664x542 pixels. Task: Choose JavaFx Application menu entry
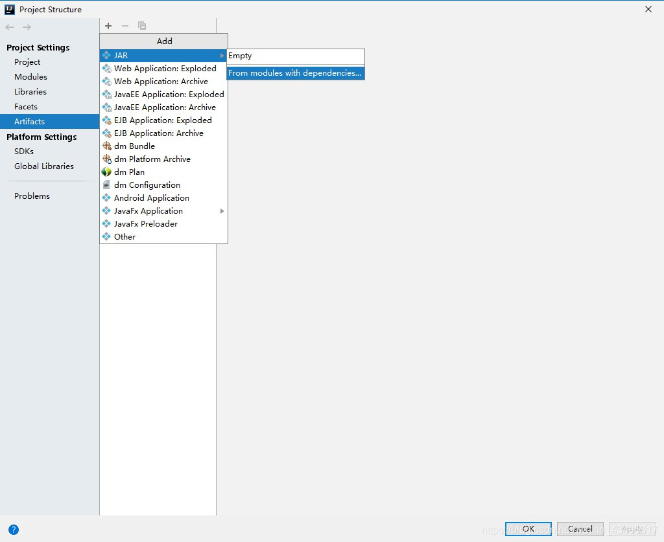click(163, 211)
